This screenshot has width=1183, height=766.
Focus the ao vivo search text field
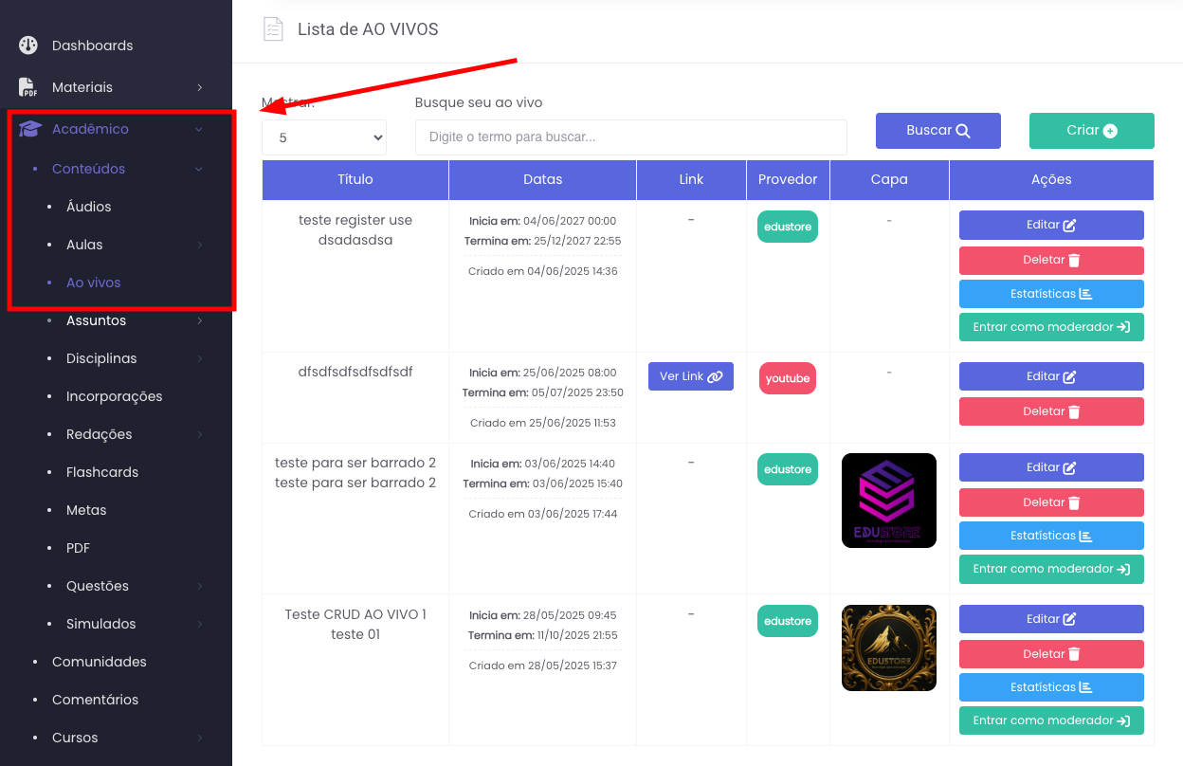(x=630, y=137)
